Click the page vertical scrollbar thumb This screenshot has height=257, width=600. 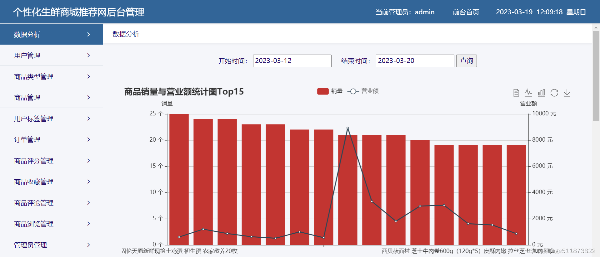tap(596, 76)
